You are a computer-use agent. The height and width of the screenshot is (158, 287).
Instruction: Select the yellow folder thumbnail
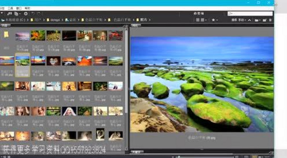(x=6, y=35)
